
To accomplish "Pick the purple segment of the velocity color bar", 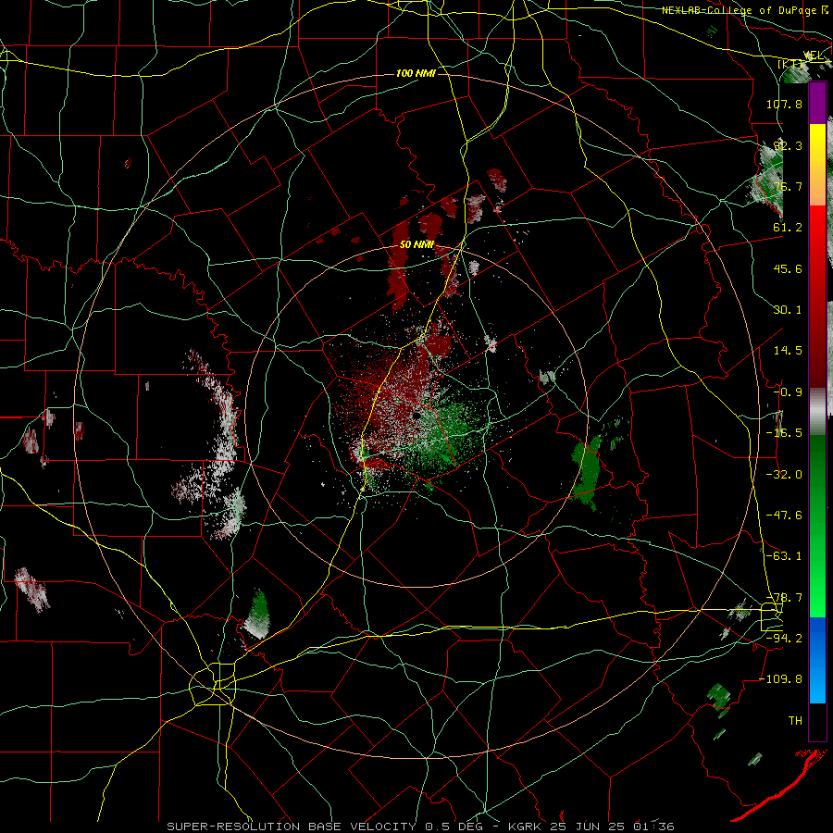I will pos(817,104).
